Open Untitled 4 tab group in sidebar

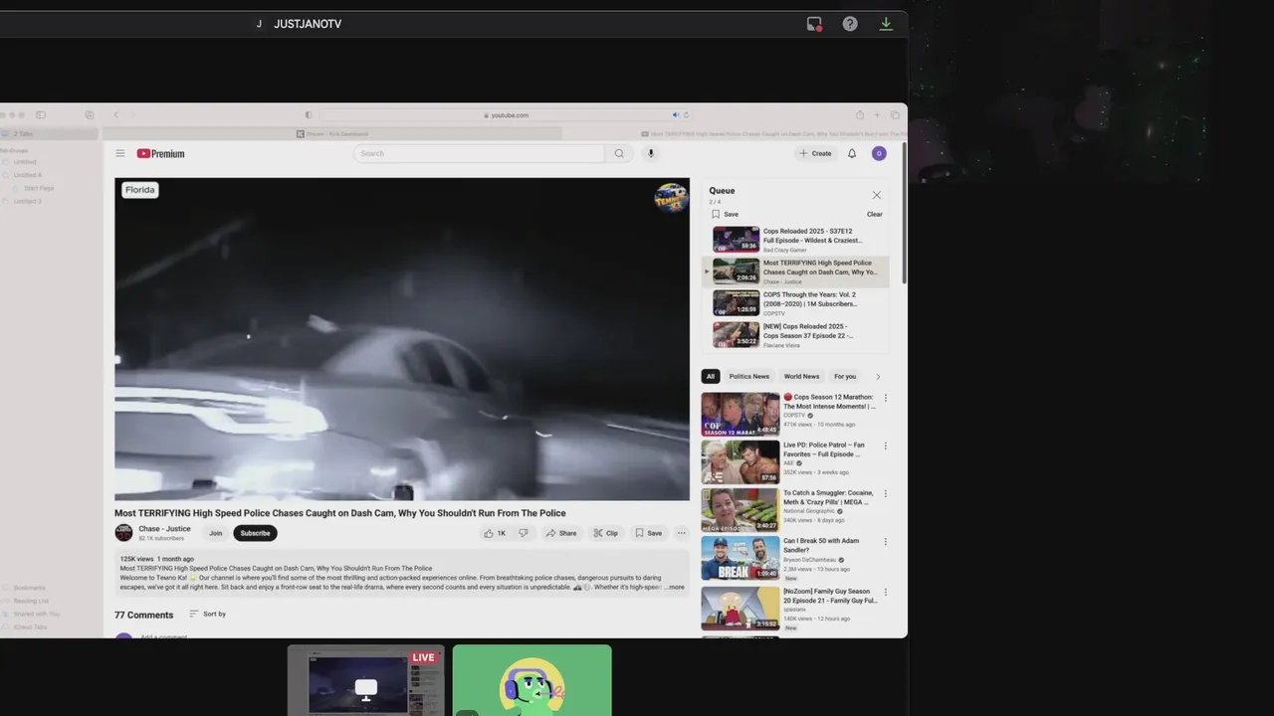(x=28, y=175)
